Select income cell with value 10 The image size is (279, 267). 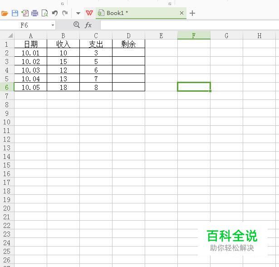click(x=63, y=53)
